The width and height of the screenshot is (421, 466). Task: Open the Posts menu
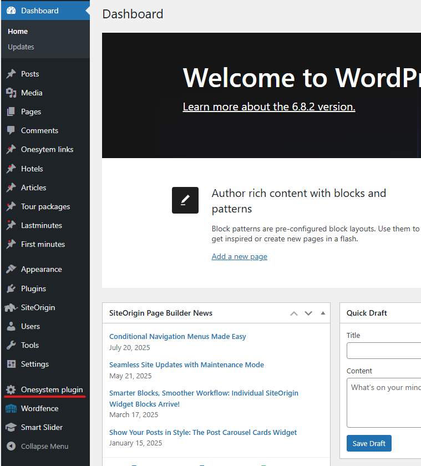(x=45, y=74)
